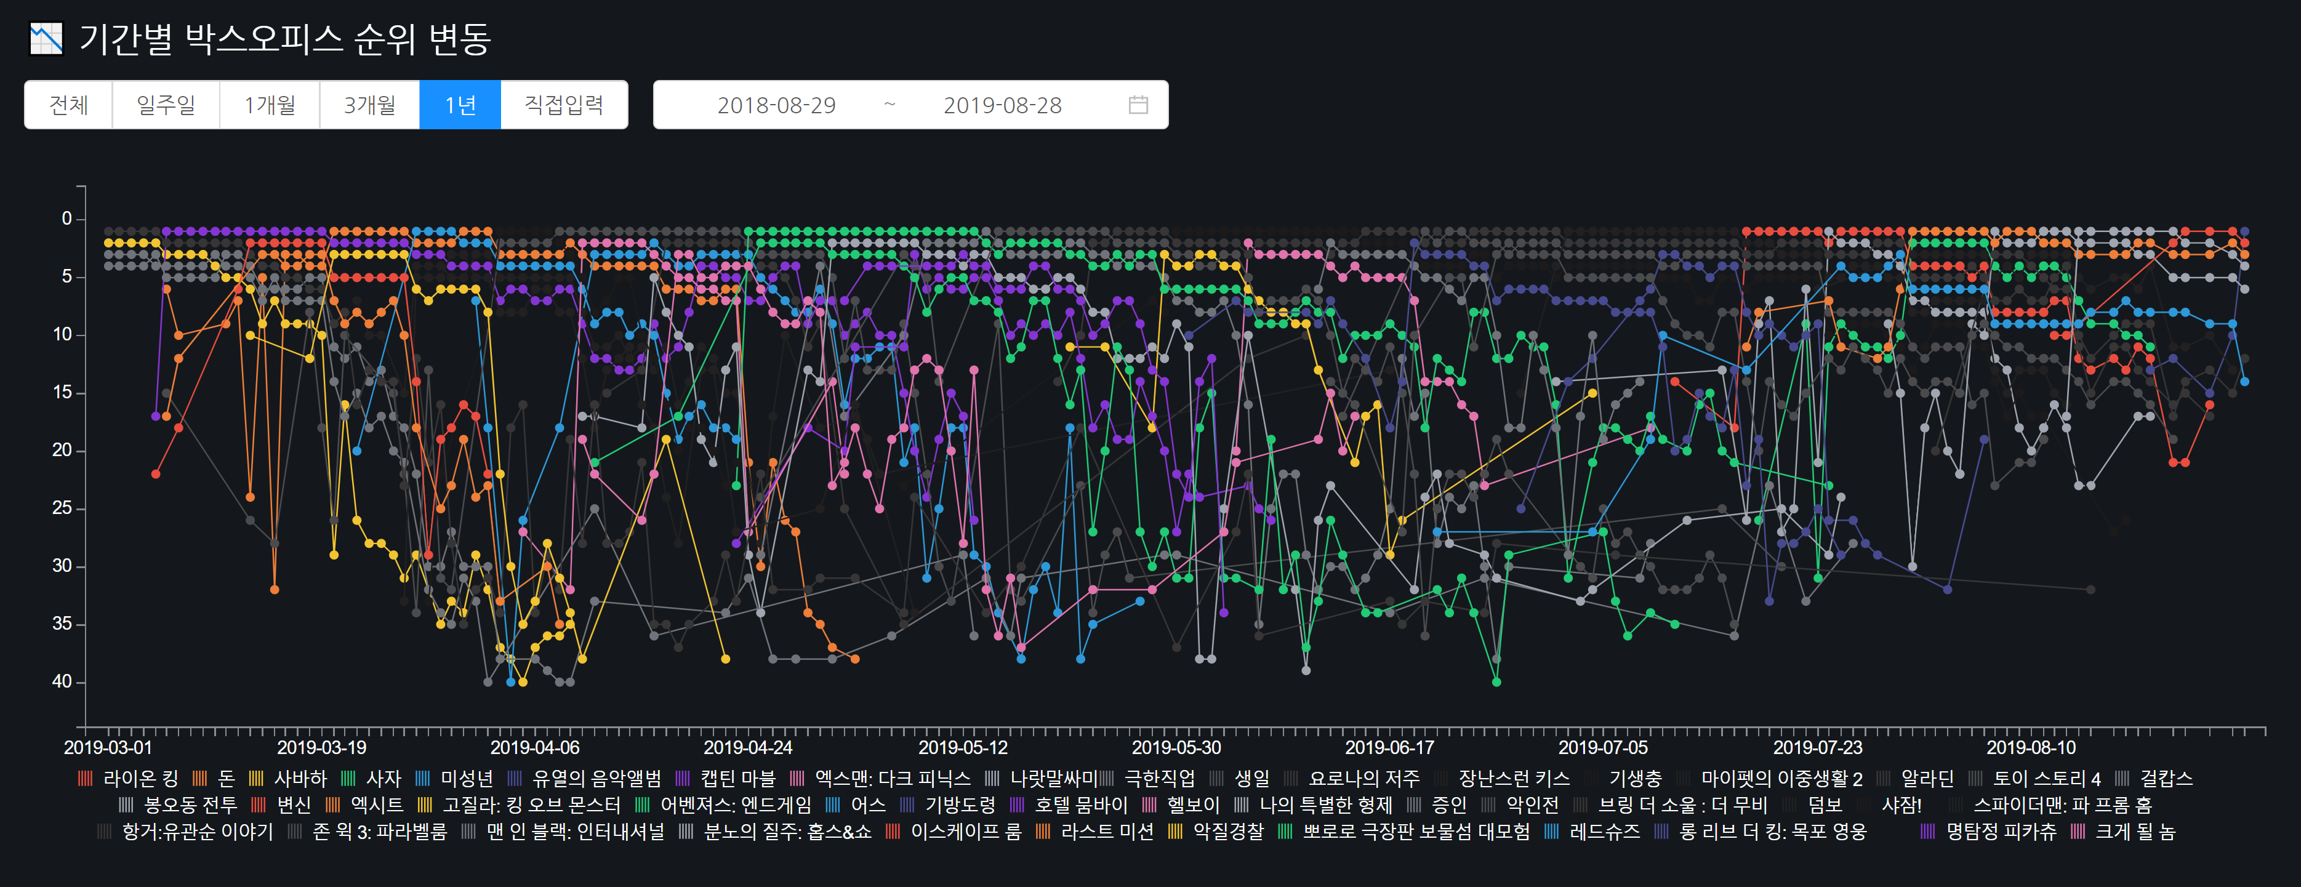Click the 미성년 blue legend swatch

point(424,779)
